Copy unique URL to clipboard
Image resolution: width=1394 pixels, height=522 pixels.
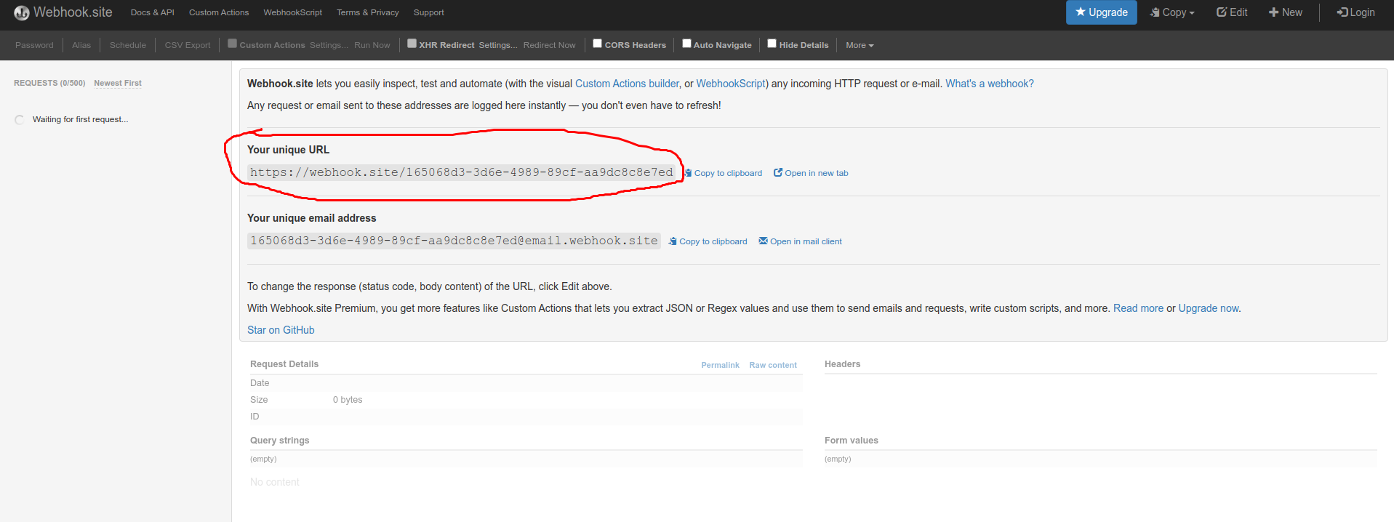(x=724, y=173)
